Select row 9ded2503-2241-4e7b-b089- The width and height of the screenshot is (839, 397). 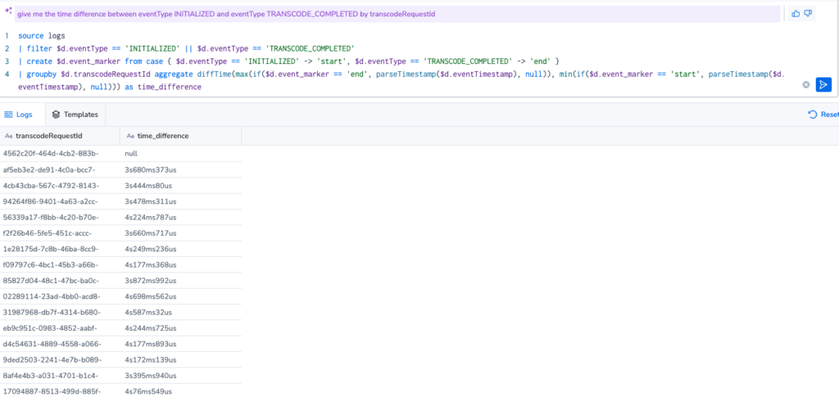(x=120, y=359)
